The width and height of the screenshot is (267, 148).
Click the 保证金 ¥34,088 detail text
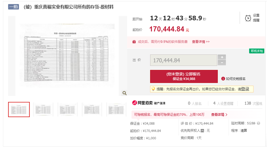142,123
